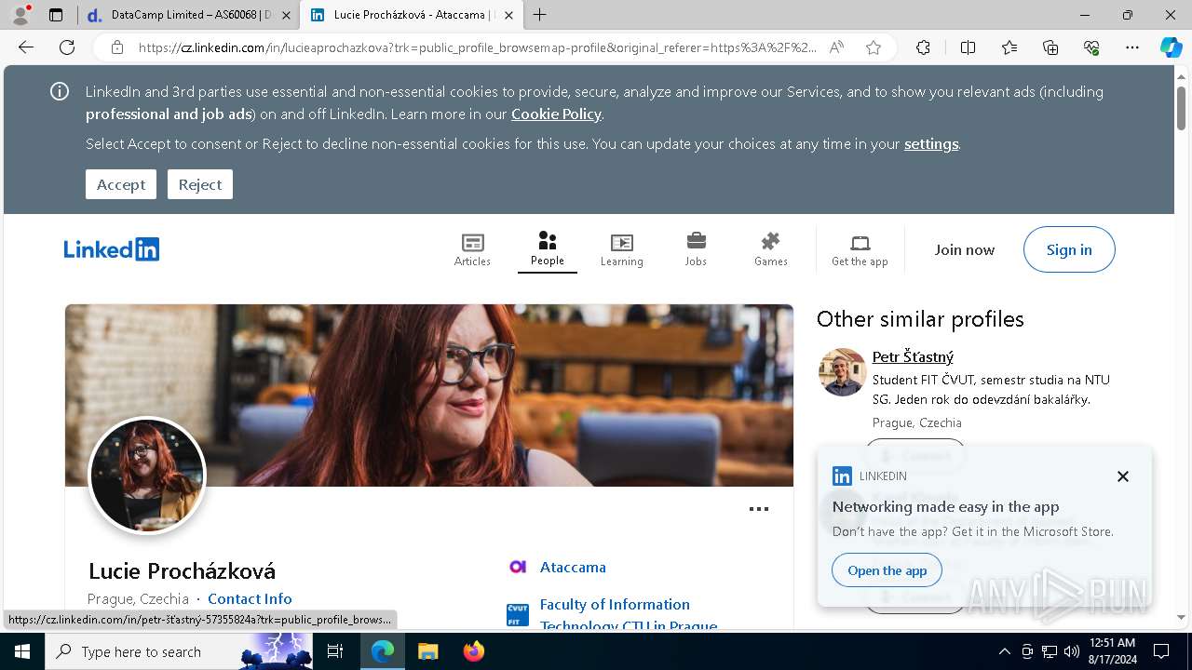
Task: Open the Ataccama company link
Action: [x=573, y=567]
